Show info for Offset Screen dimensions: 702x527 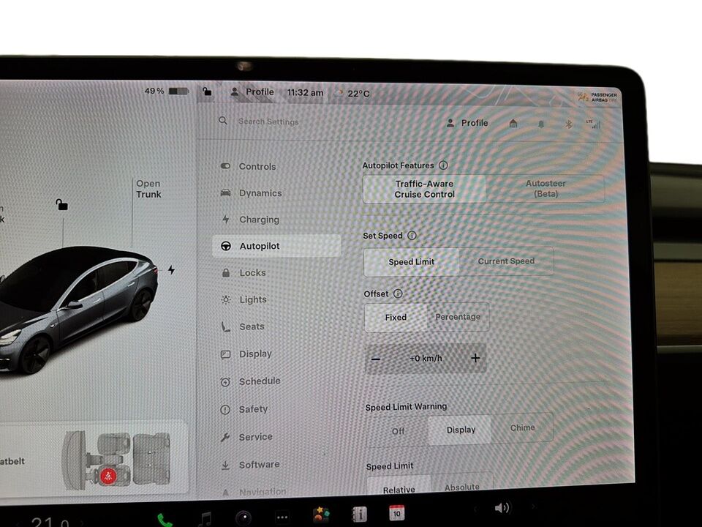[398, 294]
